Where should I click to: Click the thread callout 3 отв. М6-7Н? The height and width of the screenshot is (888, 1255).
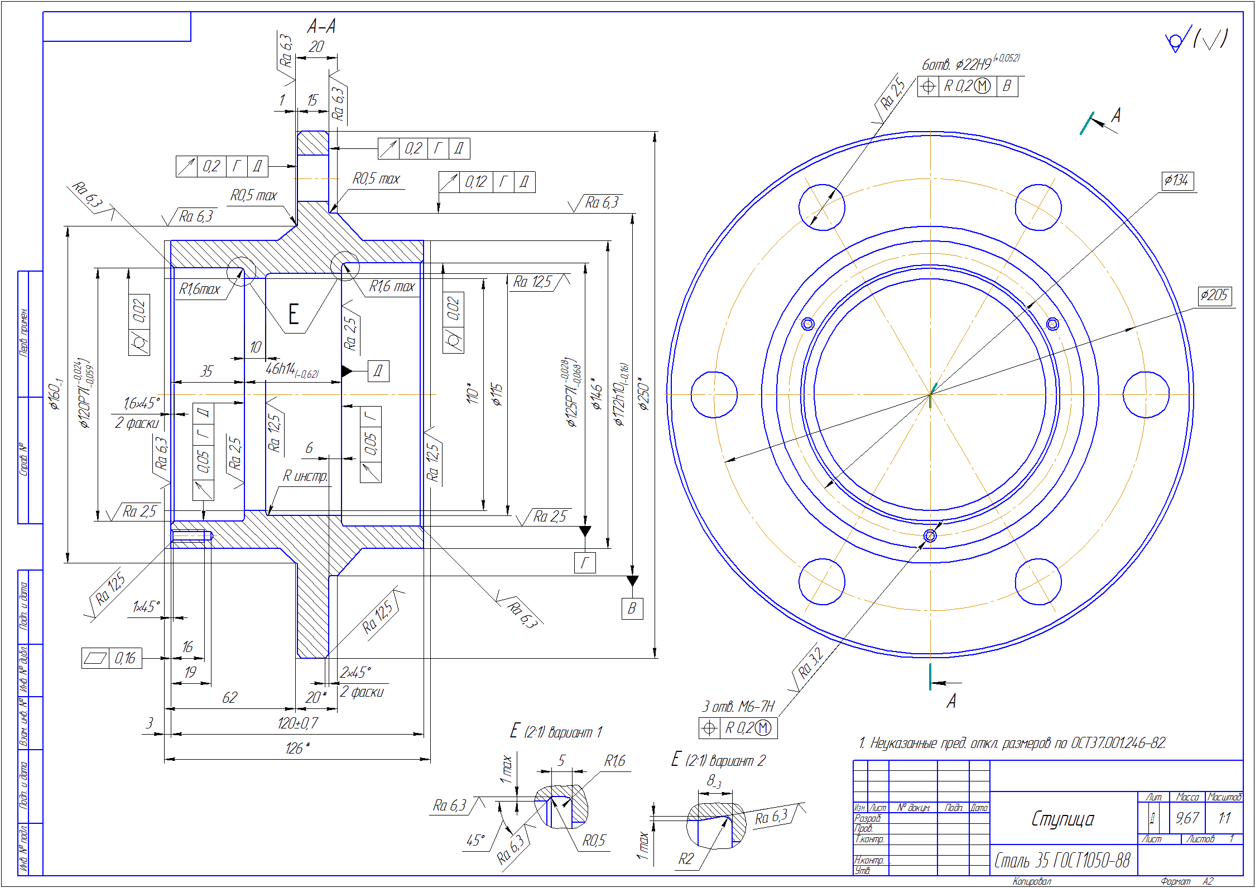click(x=738, y=707)
